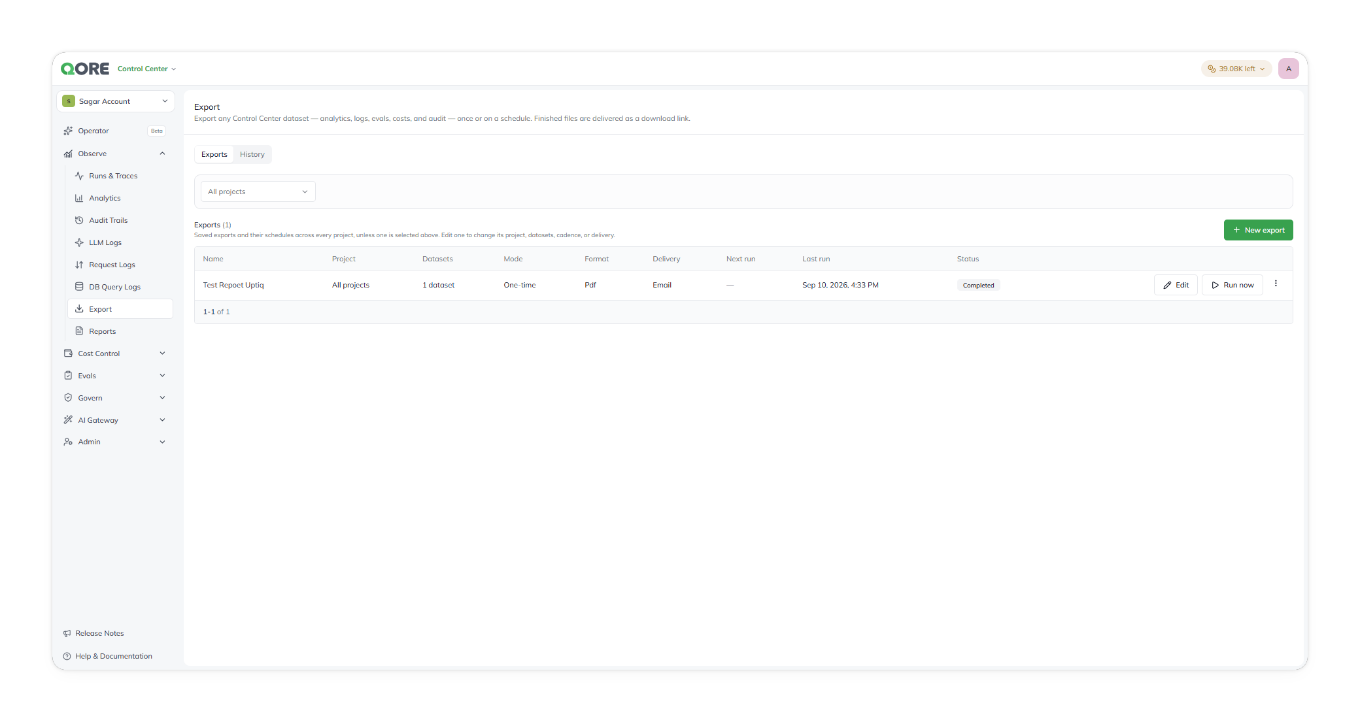Collapse the Observe section chevron

pyautogui.click(x=162, y=154)
